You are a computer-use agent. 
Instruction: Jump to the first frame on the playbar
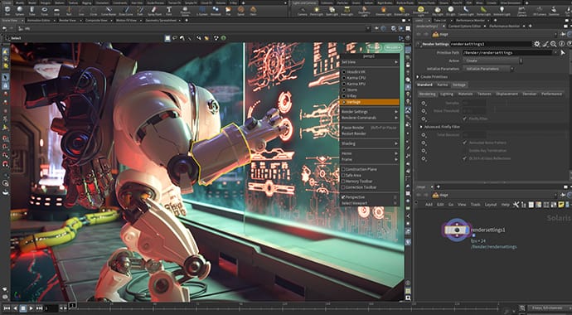[7, 308]
